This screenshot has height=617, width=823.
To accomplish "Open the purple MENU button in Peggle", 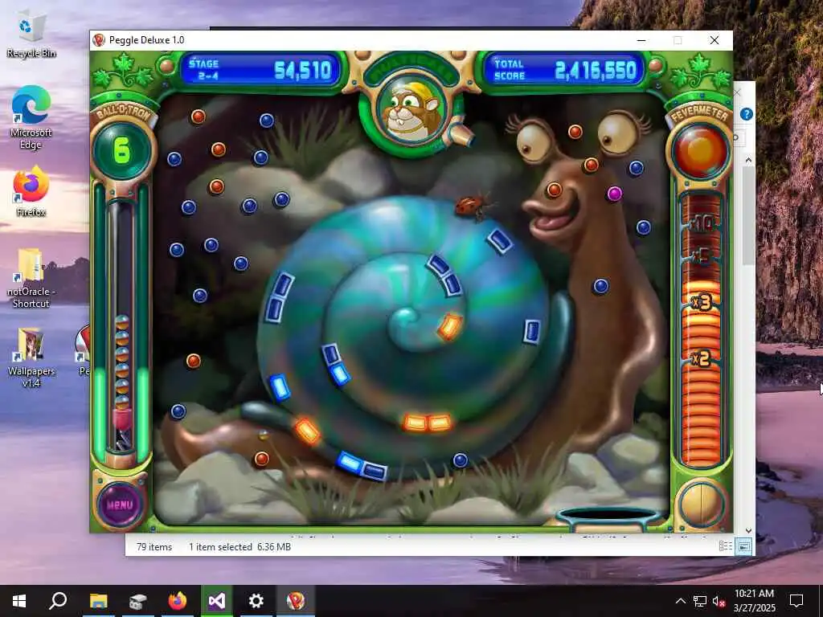I will coord(120,505).
